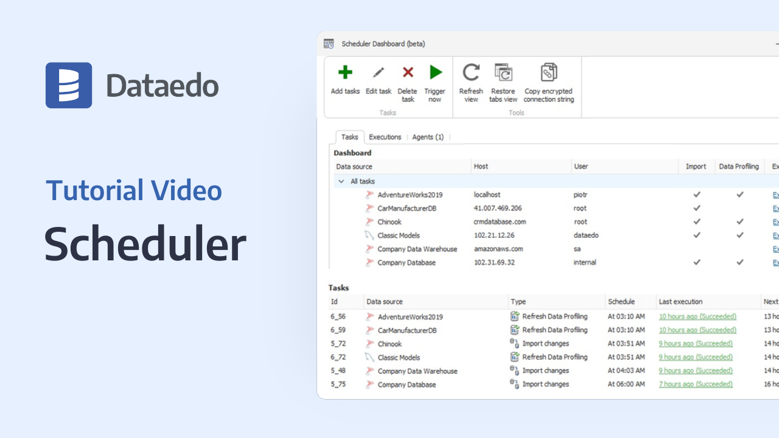
Task: Click Data Profiling checkmark for AdventureWorks2019
Action: 740,195
